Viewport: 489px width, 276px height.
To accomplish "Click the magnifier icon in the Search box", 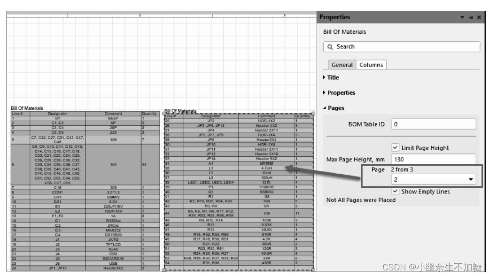I will coord(330,47).
